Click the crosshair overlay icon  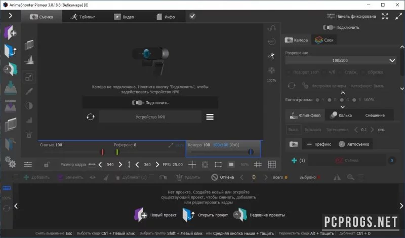(192, 165)
